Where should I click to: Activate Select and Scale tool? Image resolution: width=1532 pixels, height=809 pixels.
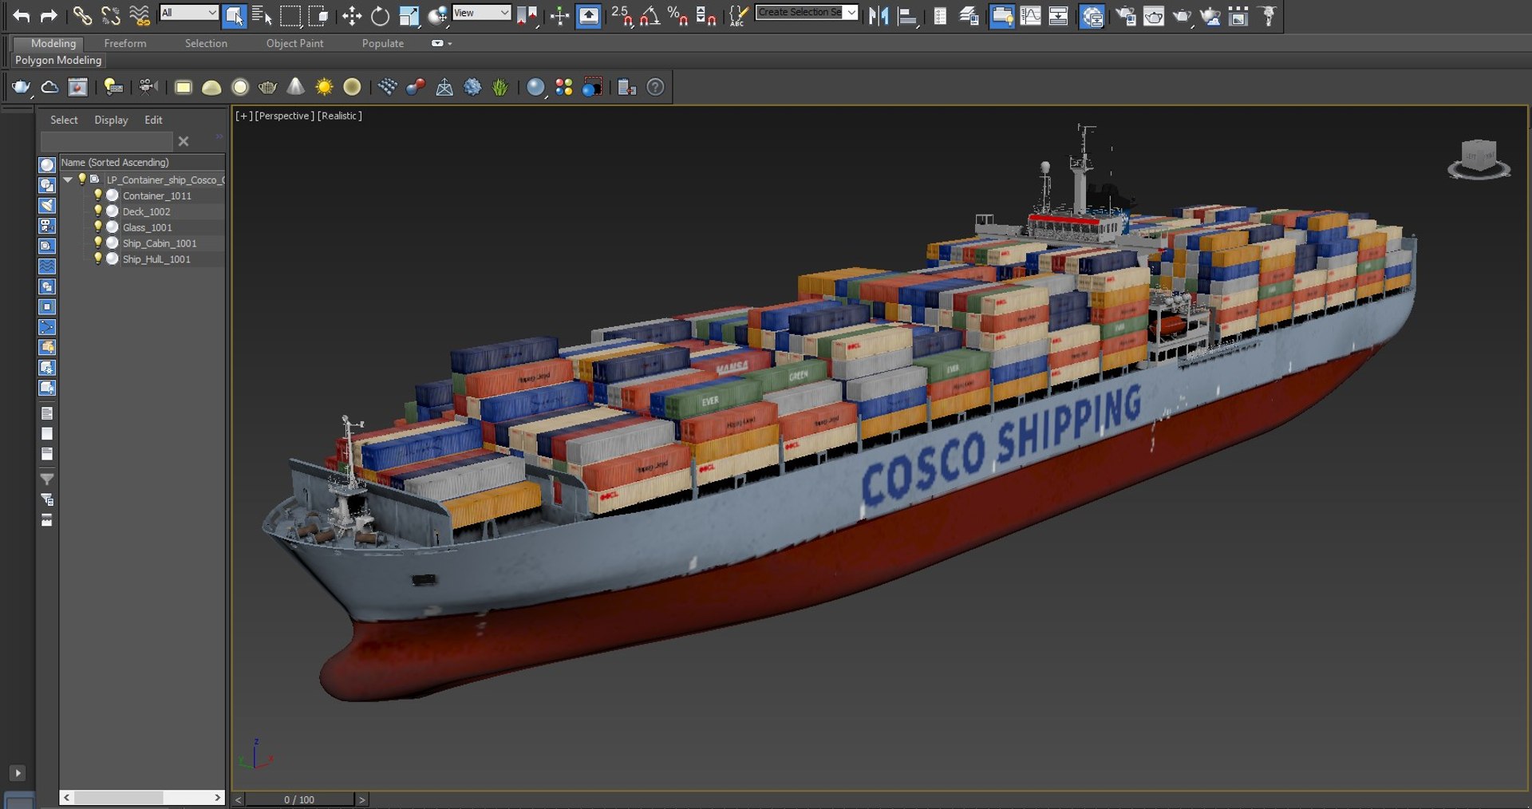[409, 15]
